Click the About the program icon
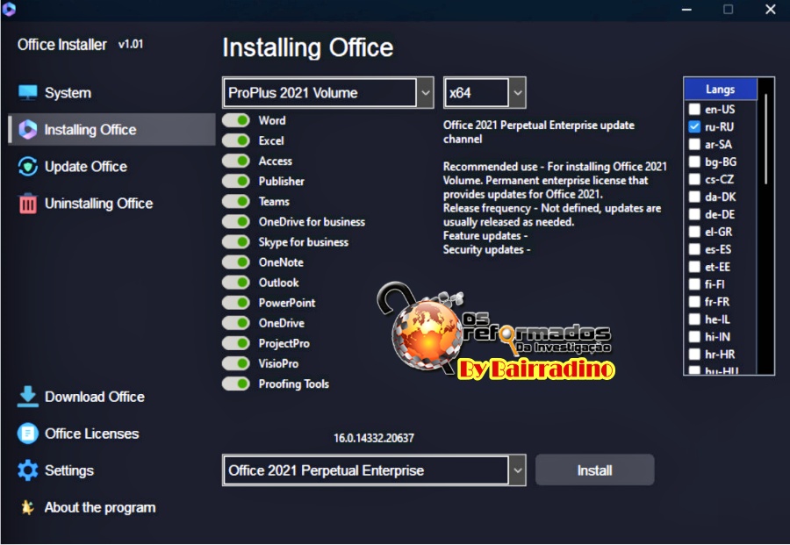 28,507
